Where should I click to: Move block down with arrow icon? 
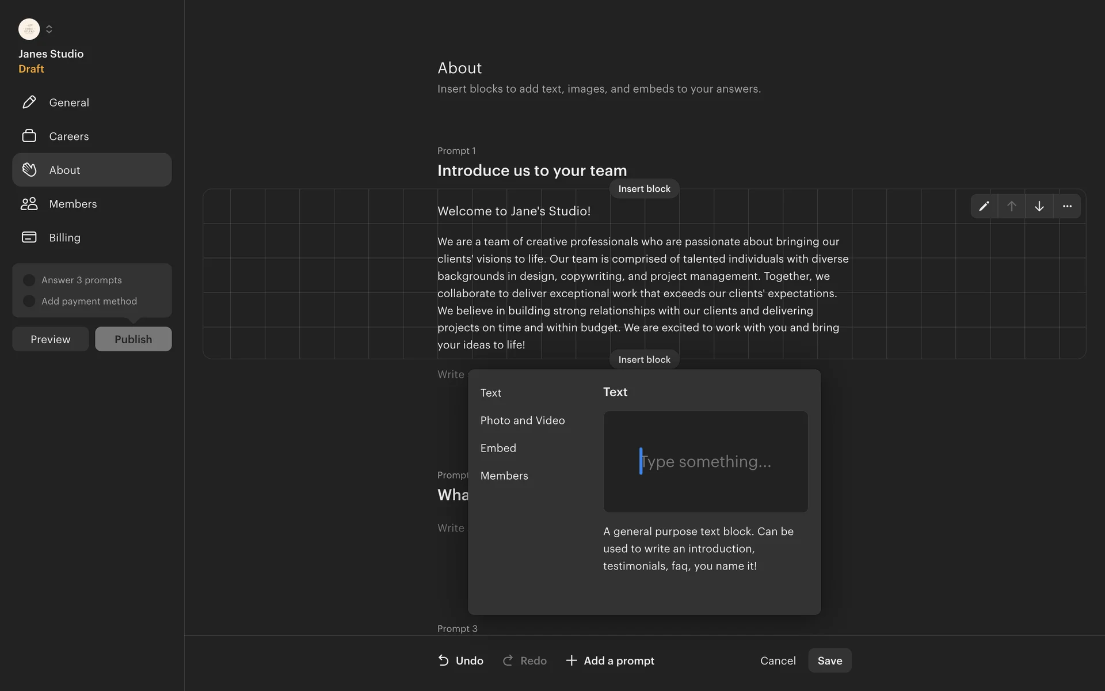pos(1039,206)
